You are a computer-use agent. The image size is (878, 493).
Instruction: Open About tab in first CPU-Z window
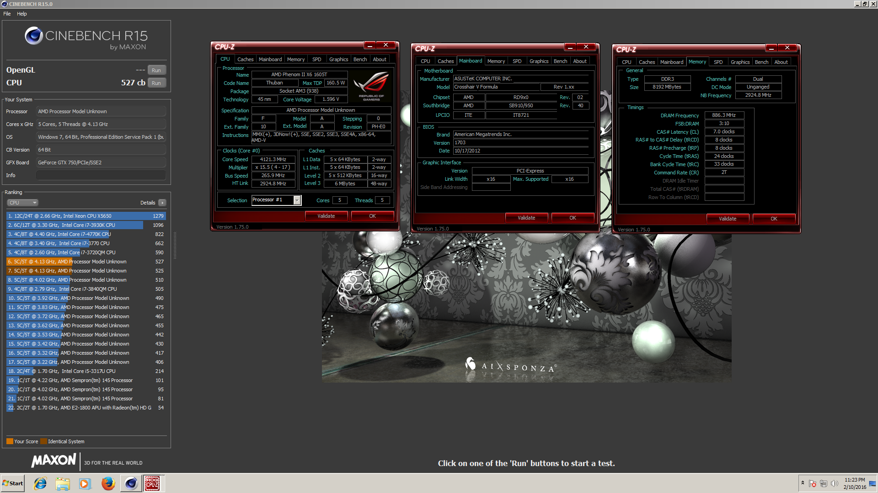tap(380, 59)
